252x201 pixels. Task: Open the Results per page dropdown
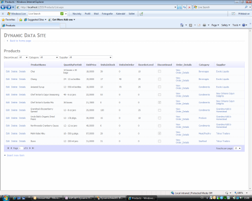pyautogui.click(x=237, y=148)
